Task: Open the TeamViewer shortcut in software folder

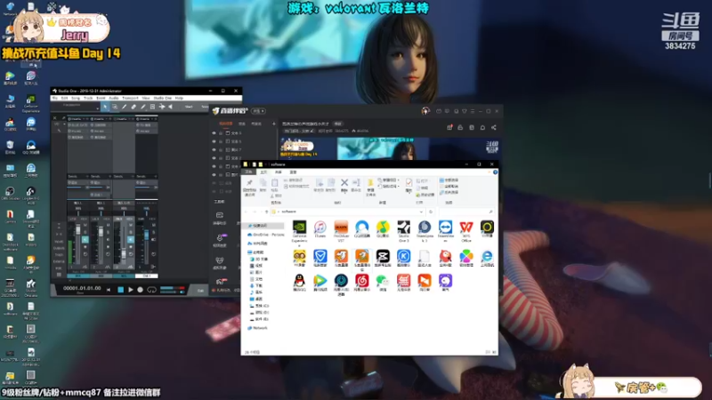Action: coord(446,231)
